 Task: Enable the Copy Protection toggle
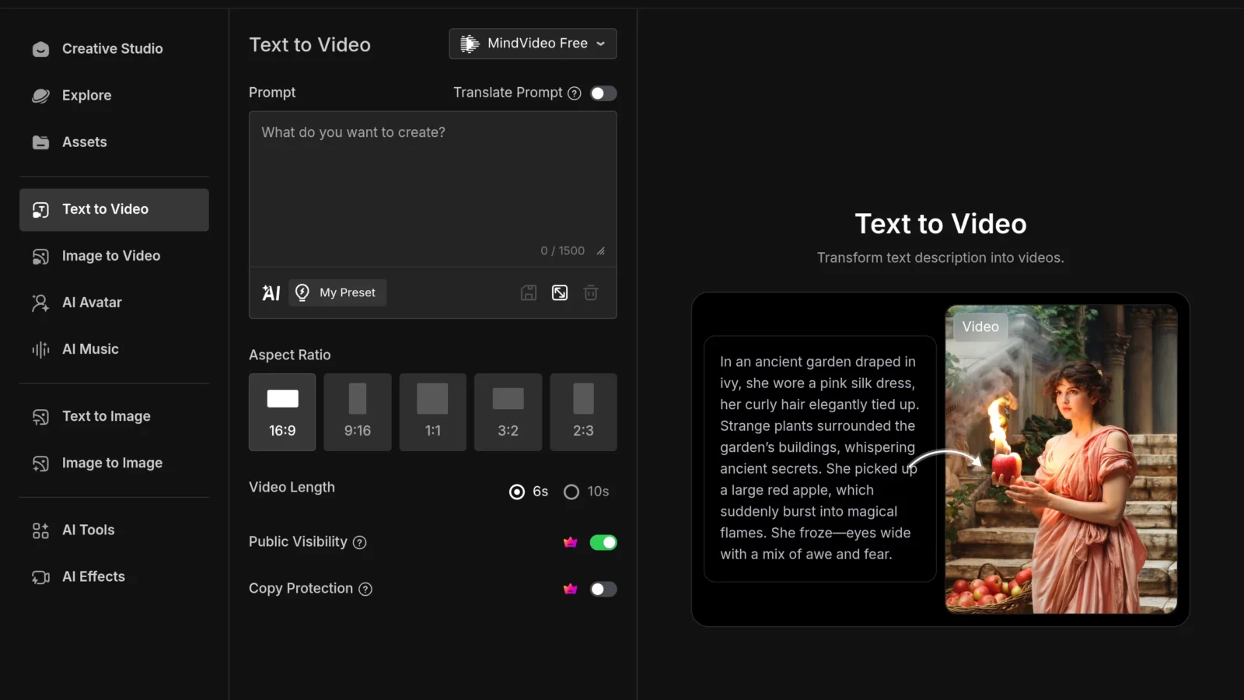click(603, 589)
